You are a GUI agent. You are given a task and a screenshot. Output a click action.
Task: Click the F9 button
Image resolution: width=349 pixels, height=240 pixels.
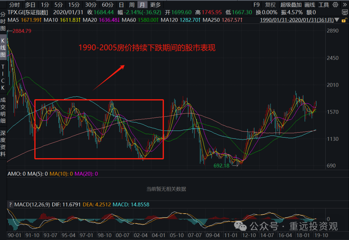(256, 5)
